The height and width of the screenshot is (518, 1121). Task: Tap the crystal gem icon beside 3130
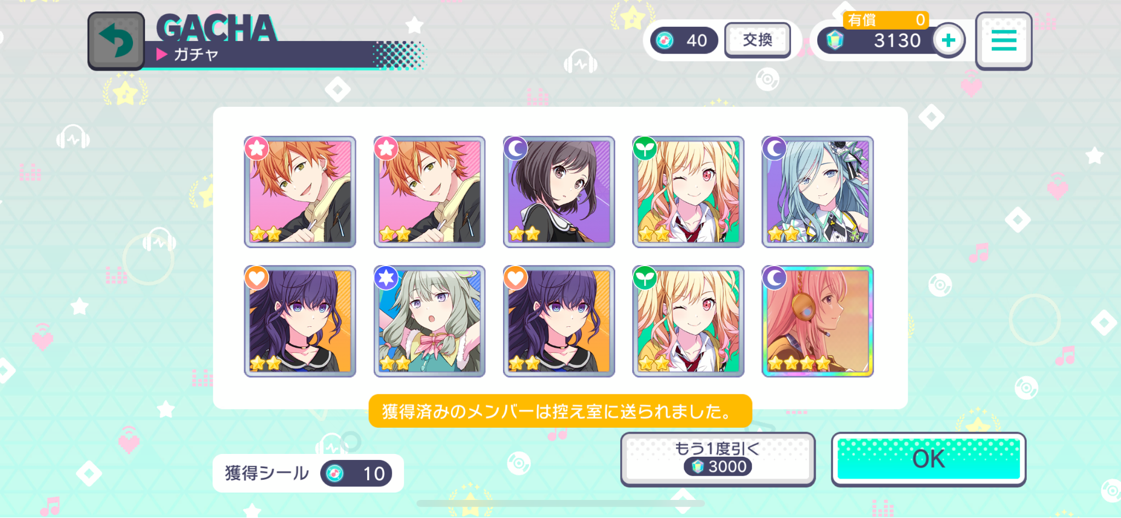(x=834, y=41)
